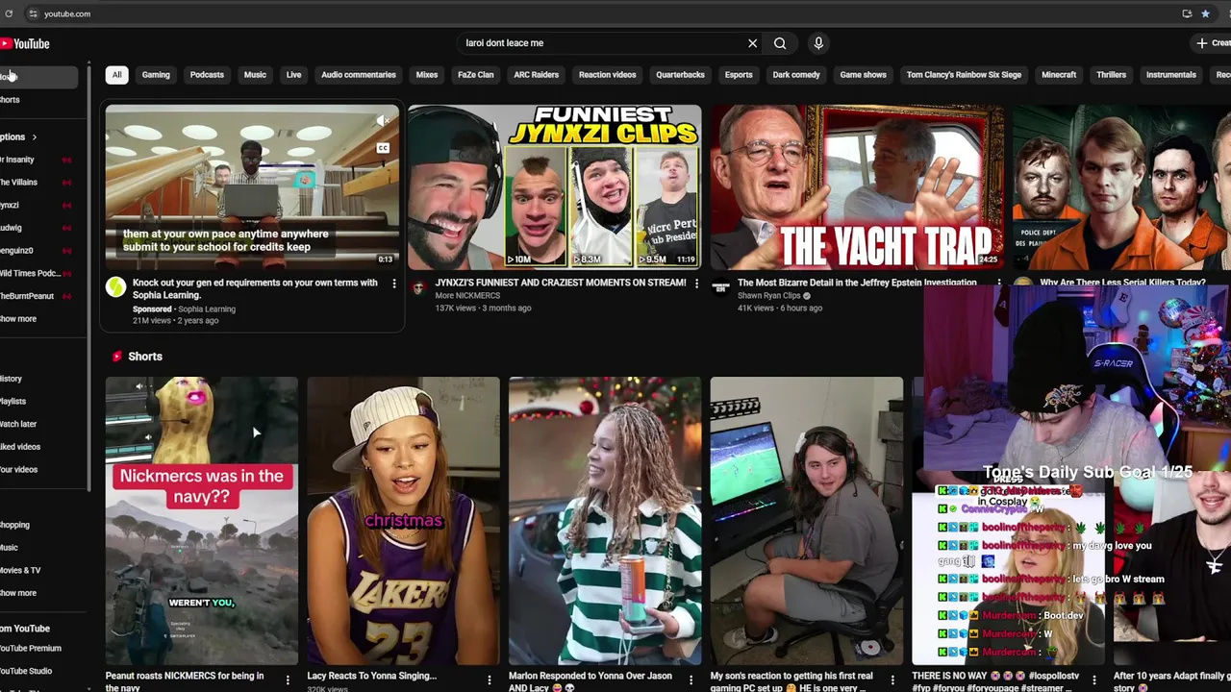
Task: Select the Audio commentaries chip
Action: (x=359, y=75)
